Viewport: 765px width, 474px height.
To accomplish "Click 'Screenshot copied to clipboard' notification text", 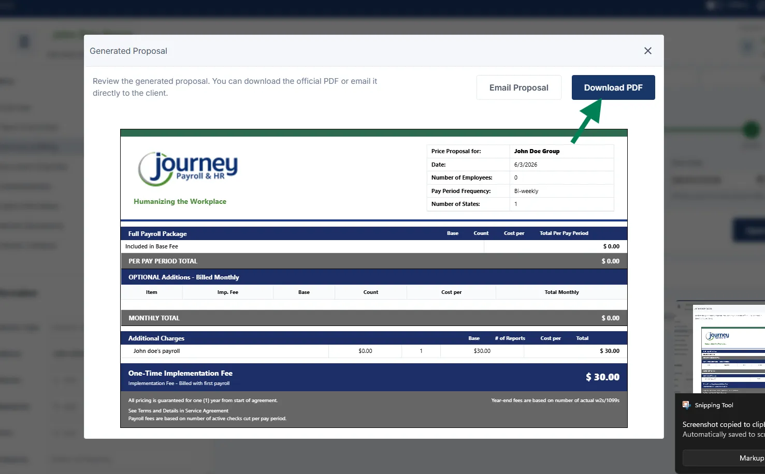I will click(724, 424).
